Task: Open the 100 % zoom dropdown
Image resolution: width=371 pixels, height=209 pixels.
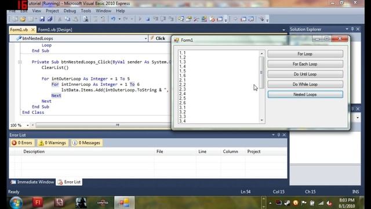Action: coord(28,125)
